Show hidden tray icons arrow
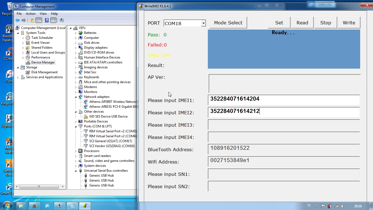Viewport: 373px width, 210px height. 317,206
